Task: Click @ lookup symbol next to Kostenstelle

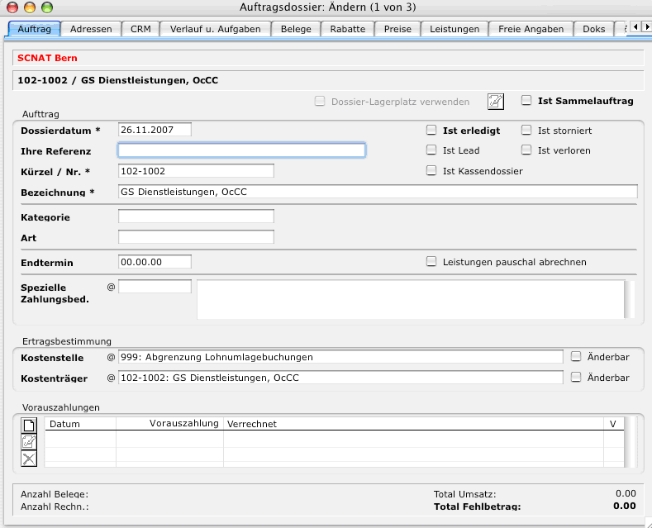Action: pyautogui.click(x=111, y=357)
